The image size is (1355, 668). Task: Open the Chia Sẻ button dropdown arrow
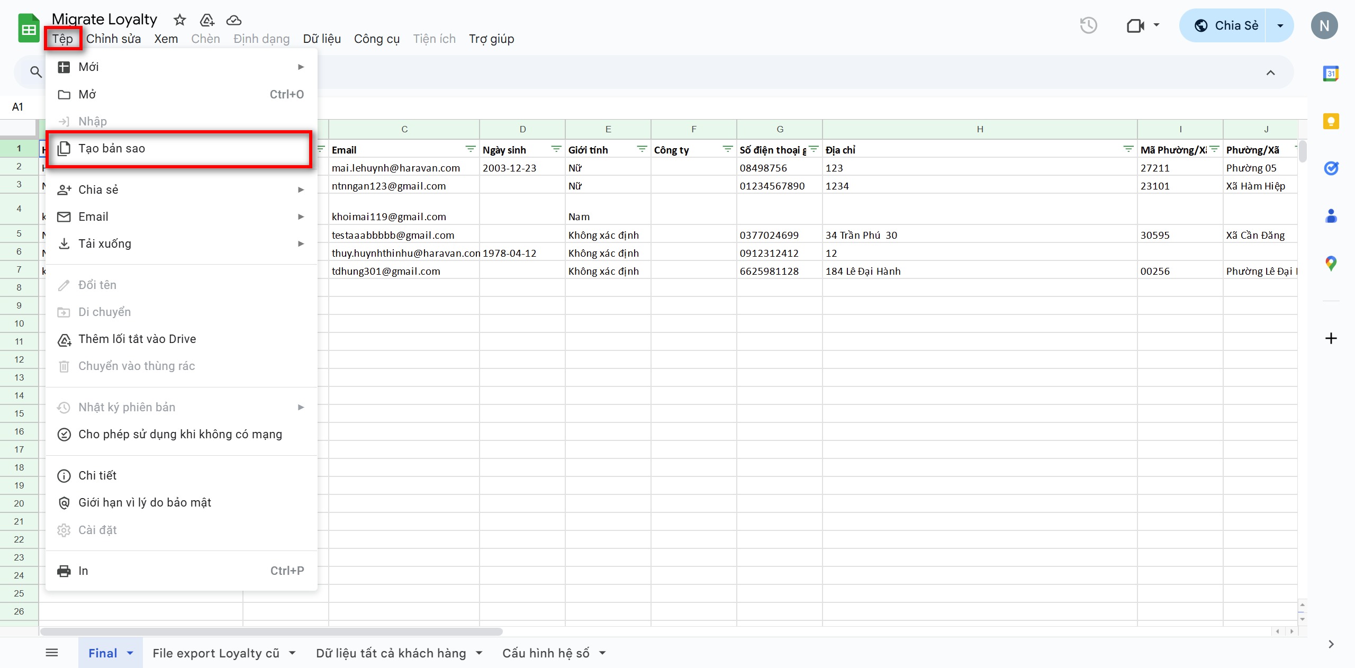[x=1280, y=25]
